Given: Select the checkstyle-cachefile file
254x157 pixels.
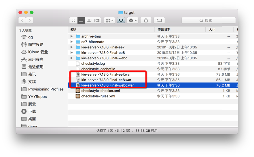Looking at the screenshot, I should pos(98,69).
